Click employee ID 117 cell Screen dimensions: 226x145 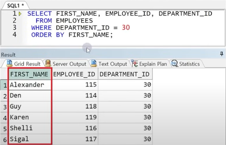[x=75, y=139]
